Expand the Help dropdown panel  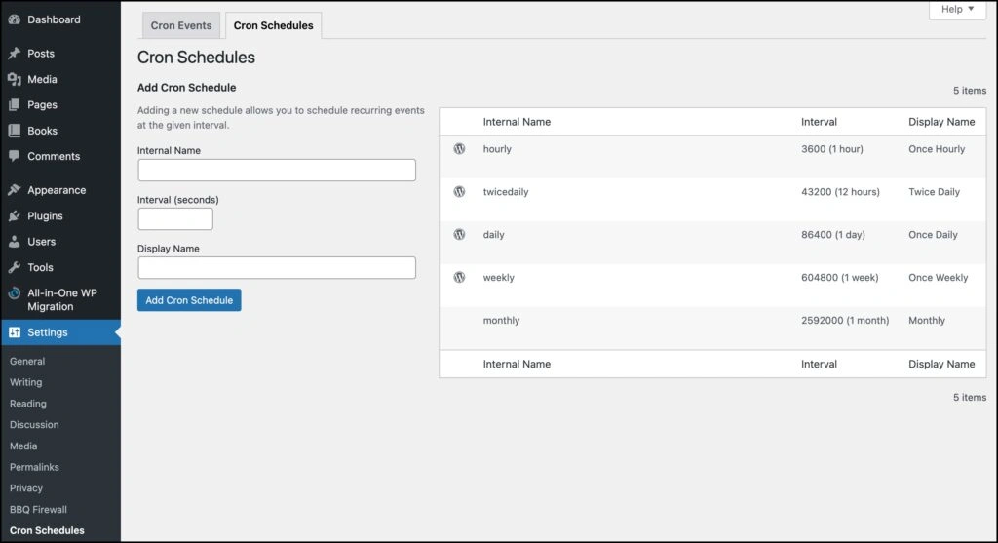tap(957, 10)
